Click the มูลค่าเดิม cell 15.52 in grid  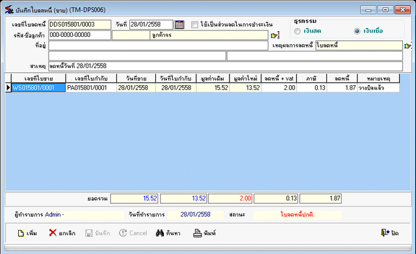coord(213,88)
